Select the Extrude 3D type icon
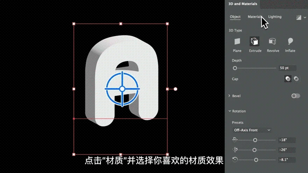 click(254, 41)
